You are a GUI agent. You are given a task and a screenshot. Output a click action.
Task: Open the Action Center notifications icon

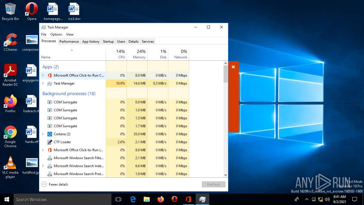[355, 199]
